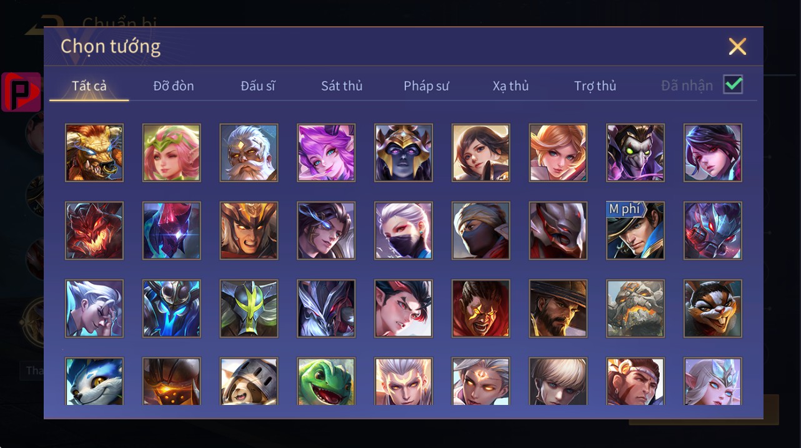
Task: Switch to the Đỡ đòn tab
Action: point(174,85)
